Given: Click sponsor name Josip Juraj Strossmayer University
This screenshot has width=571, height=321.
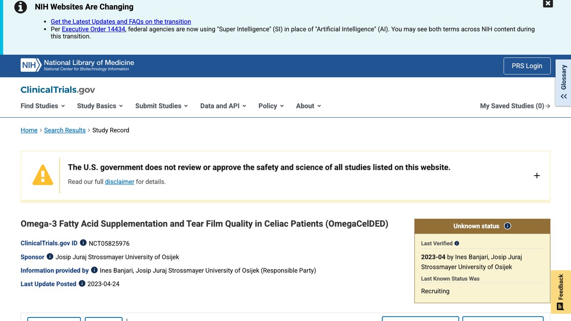Looking at the screenshot, I should 117,257.
